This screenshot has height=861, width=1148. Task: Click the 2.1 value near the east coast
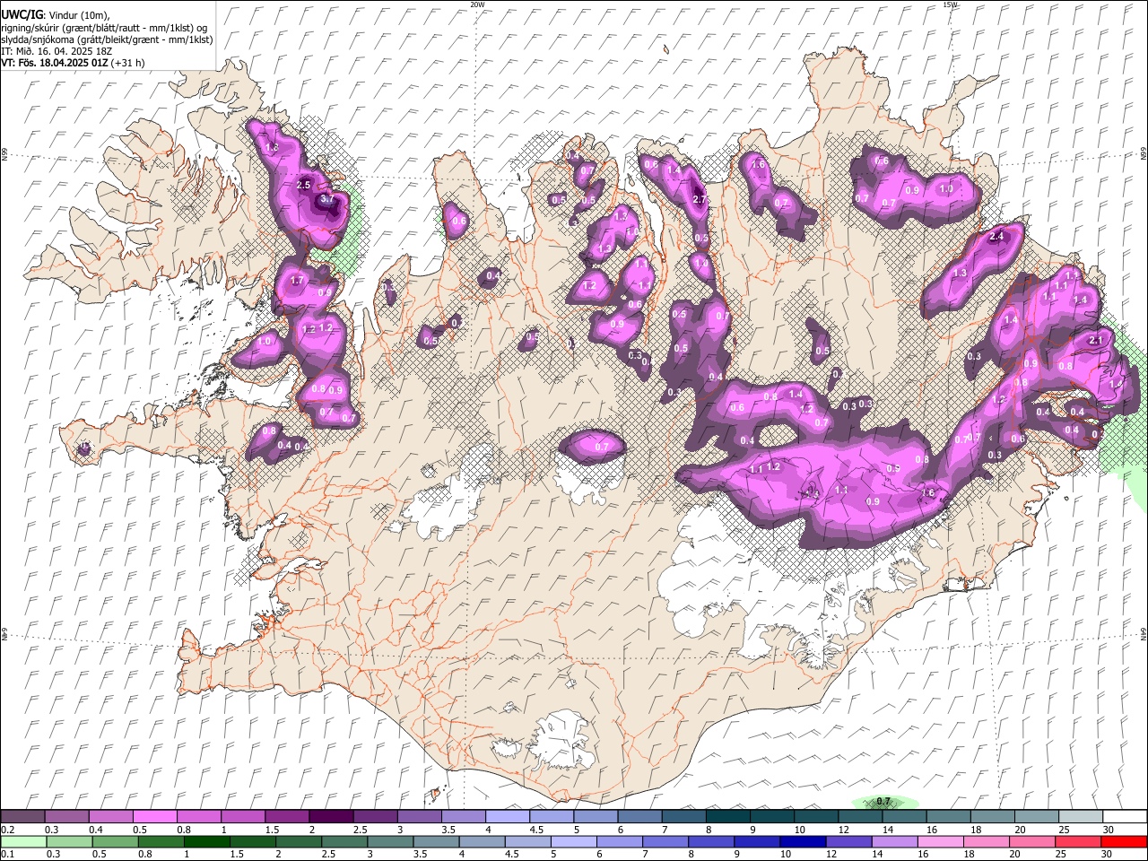[1095, 341]
